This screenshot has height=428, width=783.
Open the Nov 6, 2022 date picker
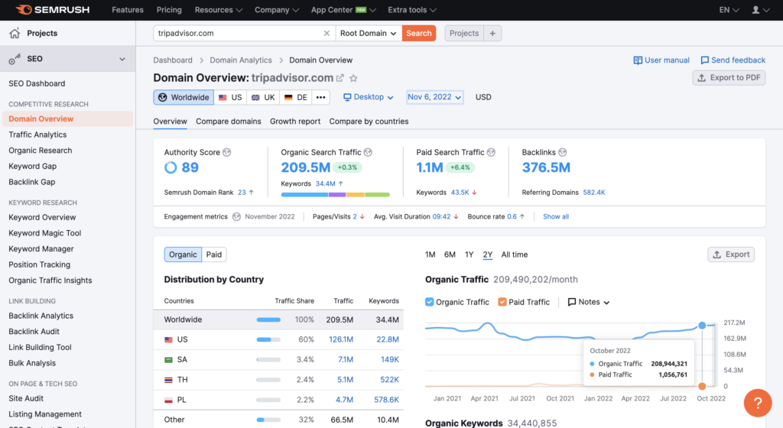point(434,97)
